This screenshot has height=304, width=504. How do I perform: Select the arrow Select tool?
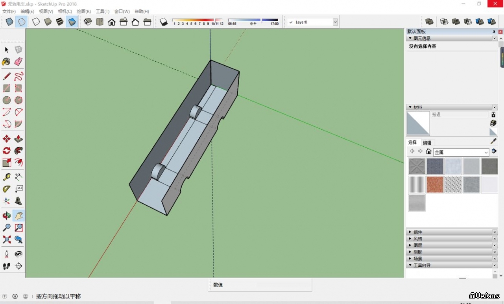click(x=7, y=50)
